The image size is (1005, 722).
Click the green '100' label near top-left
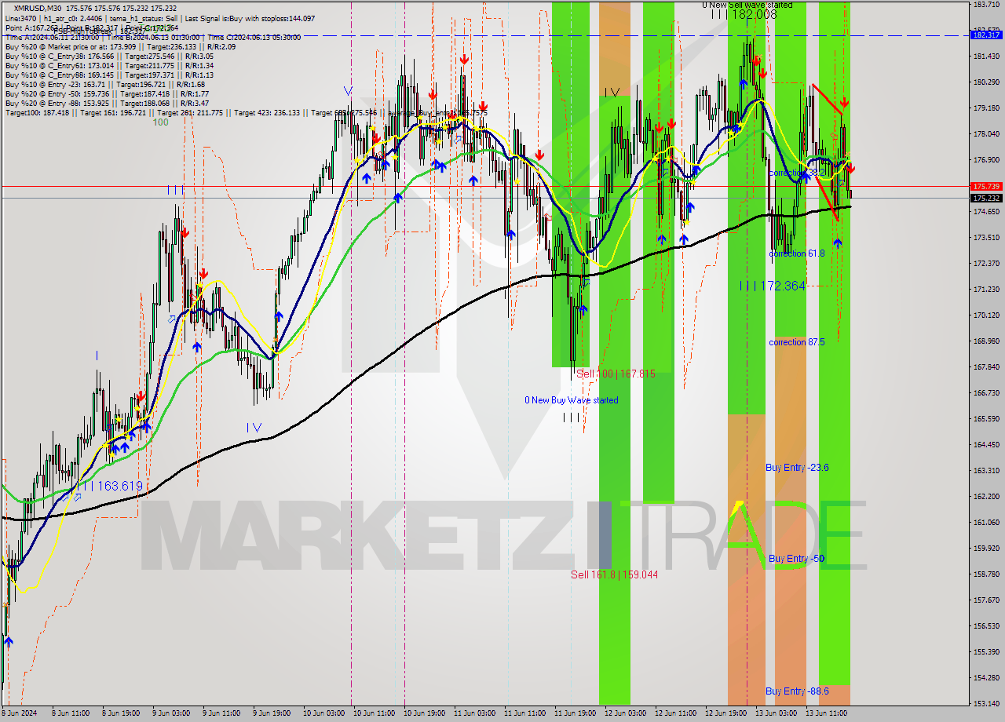click(x=160, y=122)
